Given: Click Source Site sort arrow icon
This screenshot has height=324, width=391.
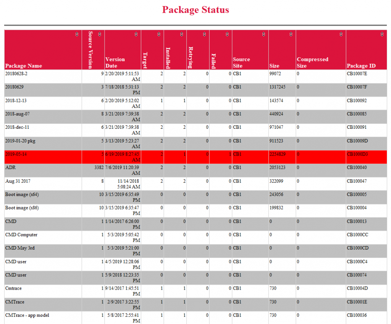Looking at the screenshot, I should (x=263, y=34).
